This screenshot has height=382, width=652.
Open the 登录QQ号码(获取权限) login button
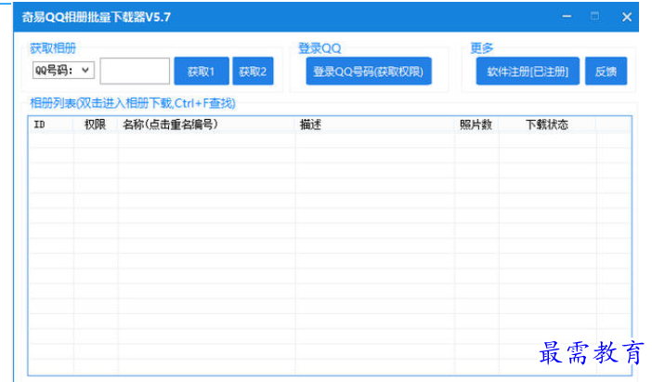[x=369, y=72]
